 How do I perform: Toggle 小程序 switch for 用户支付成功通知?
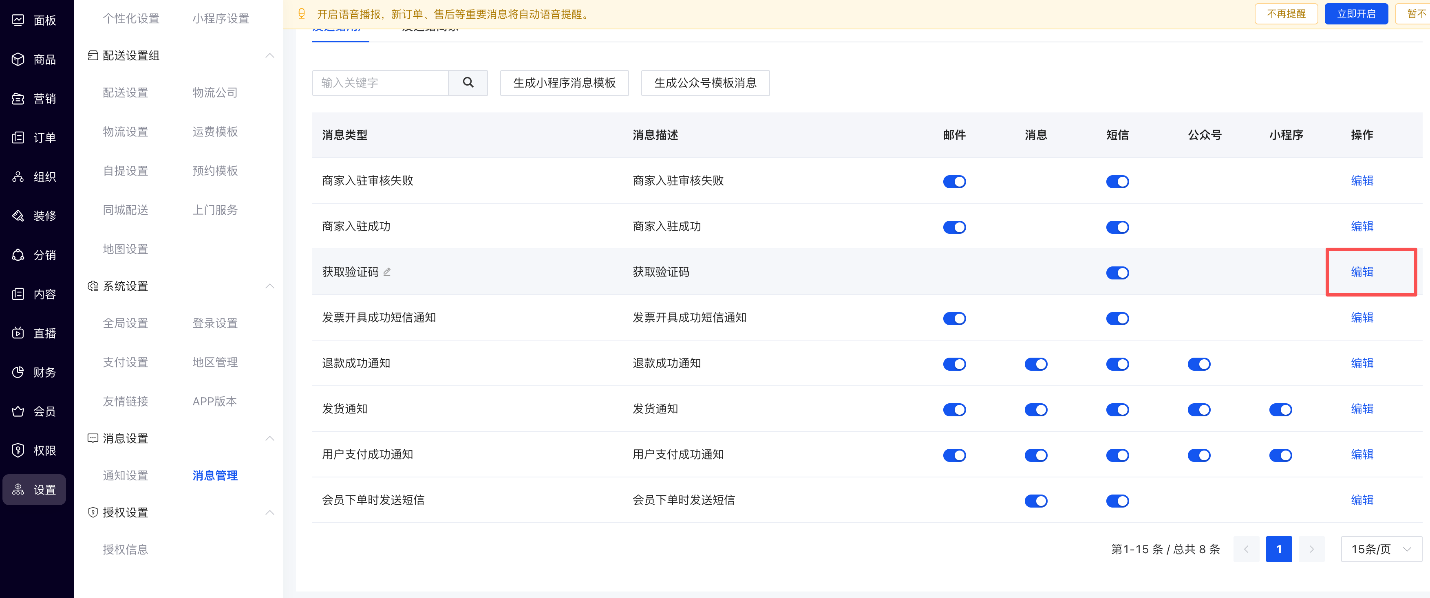click(1281, 455)
